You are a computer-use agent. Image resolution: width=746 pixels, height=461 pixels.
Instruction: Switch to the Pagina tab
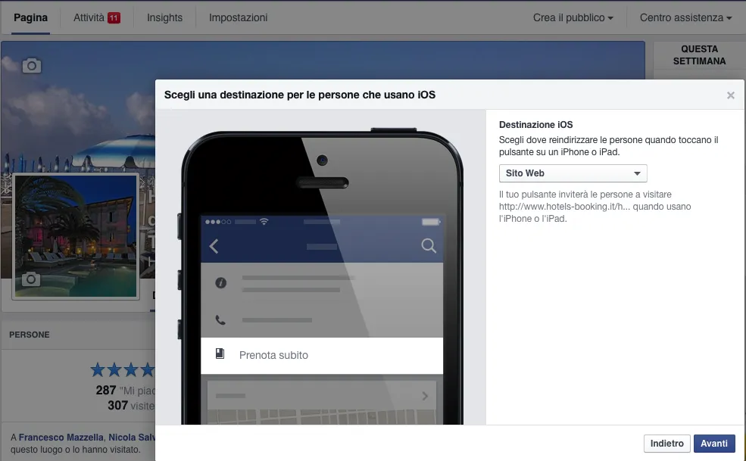click(30, 17)
